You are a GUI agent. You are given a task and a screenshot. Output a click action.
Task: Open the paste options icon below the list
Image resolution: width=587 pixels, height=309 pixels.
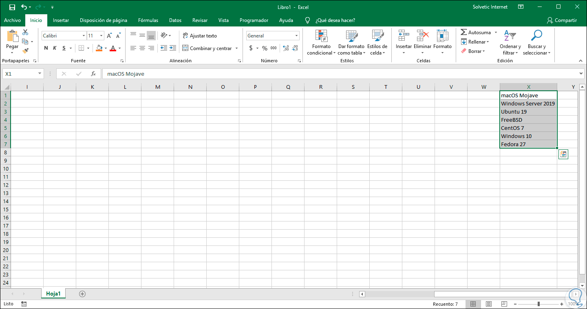tap(563, 154)
